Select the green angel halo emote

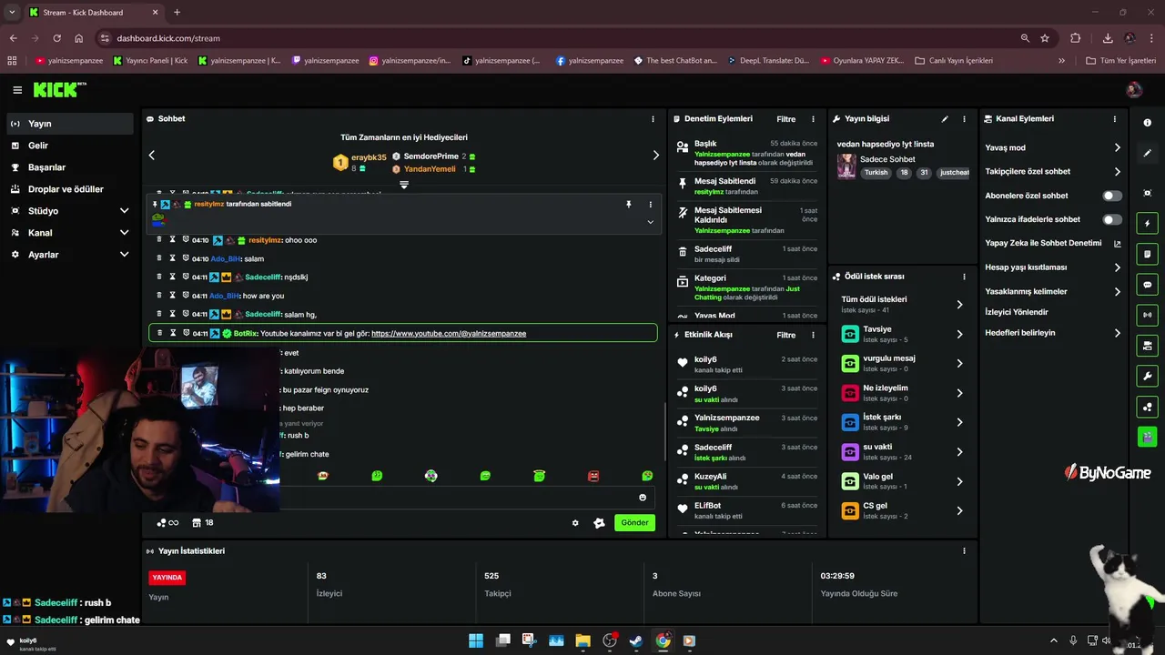tap(539, 476)
